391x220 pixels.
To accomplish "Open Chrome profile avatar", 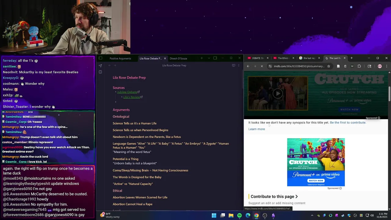I will 380,66.
